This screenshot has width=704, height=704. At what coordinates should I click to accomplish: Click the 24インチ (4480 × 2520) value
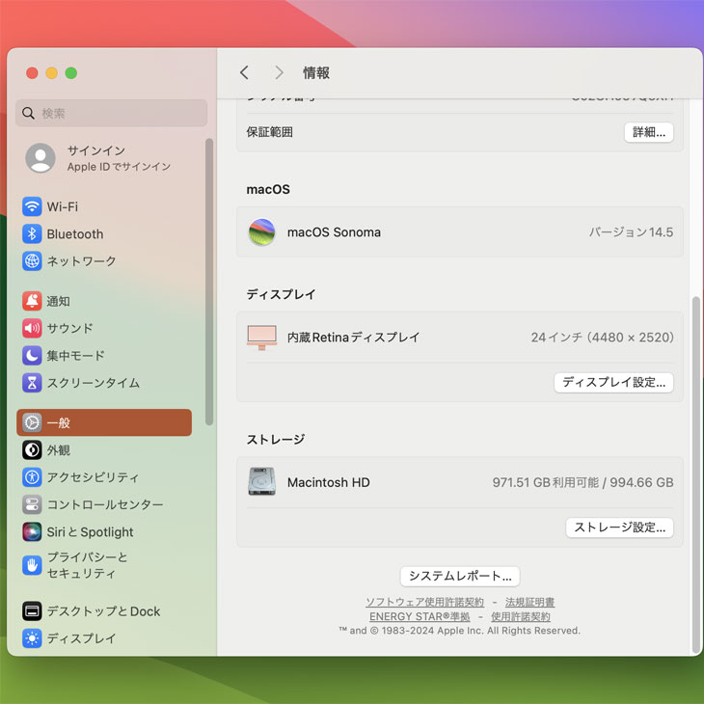[602, 338]
